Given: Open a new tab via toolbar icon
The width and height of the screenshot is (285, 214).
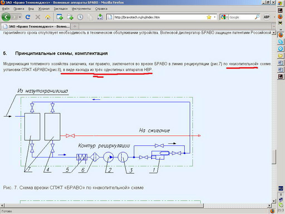Looking at the screenshot, I should [x=60, y=17].
